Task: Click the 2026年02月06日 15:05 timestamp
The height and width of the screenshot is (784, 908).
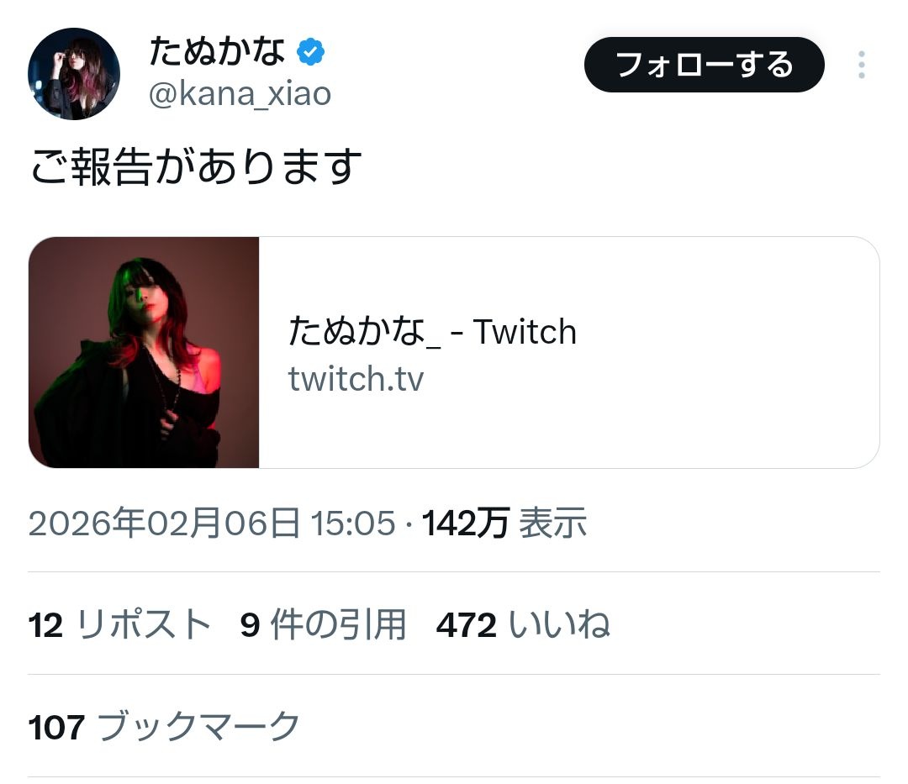Action: [212, 523]
